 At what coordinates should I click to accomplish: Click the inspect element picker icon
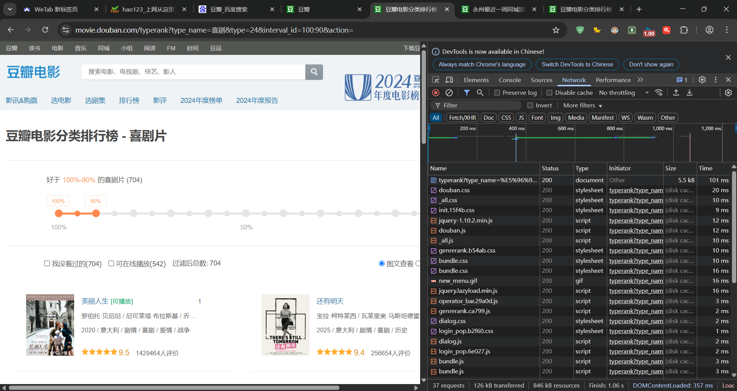tap(436, 80)
